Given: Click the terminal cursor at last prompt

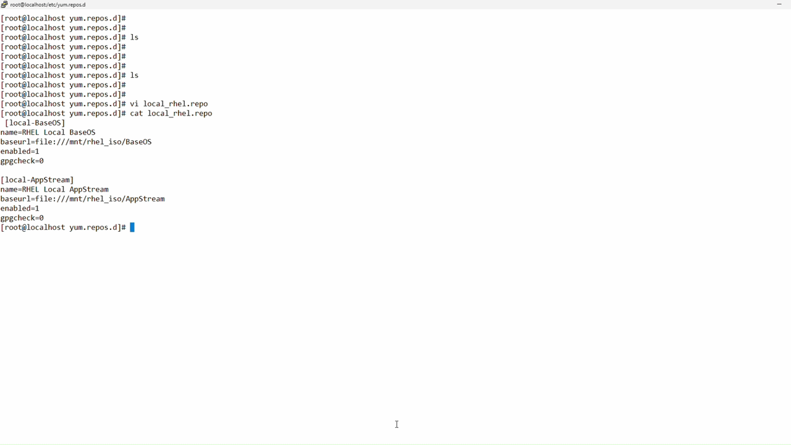Looking at the screenshot, I should click(x=132, y=227).
